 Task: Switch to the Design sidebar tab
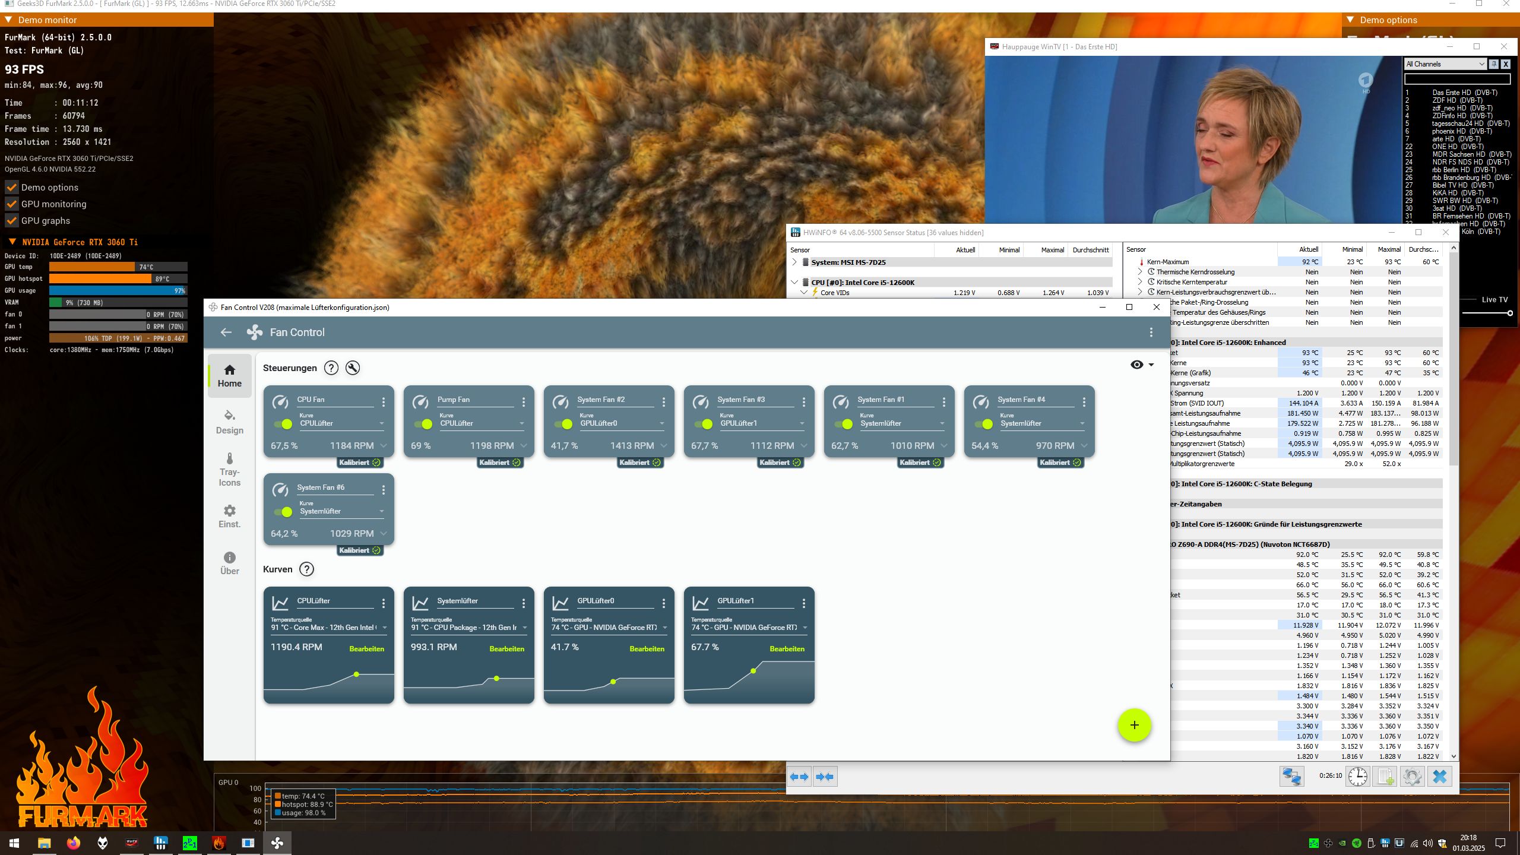click(230, 422)
